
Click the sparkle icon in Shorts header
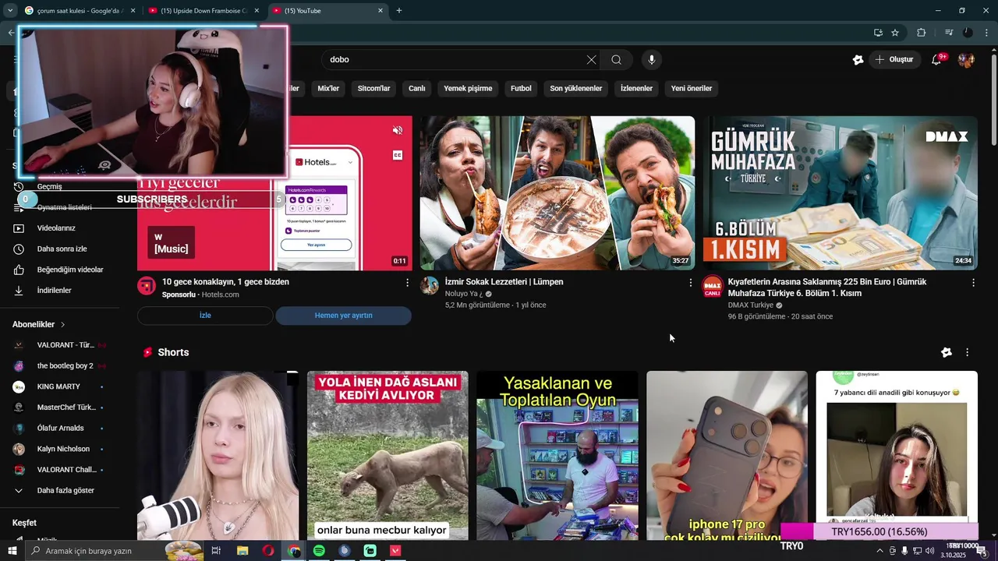tap(947, 352)
